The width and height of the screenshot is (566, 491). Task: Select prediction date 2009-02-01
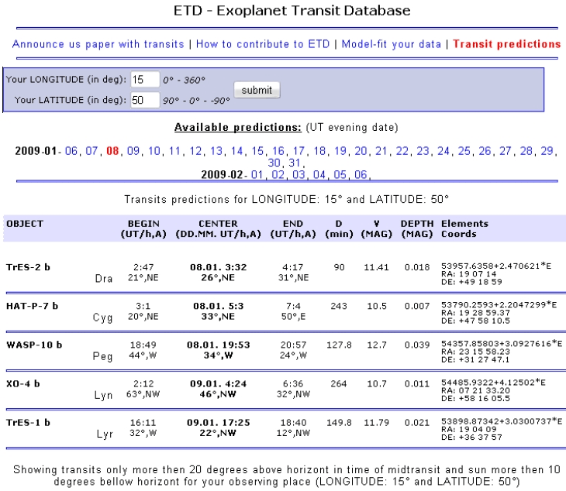pyautogui.click(x=257, y=174)
